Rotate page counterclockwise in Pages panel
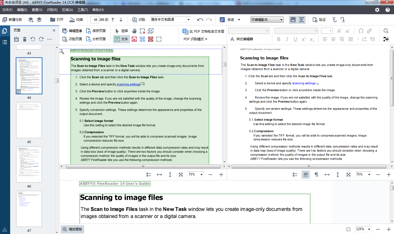Viewport: 394px width, 234px height. tap(33, 39)
